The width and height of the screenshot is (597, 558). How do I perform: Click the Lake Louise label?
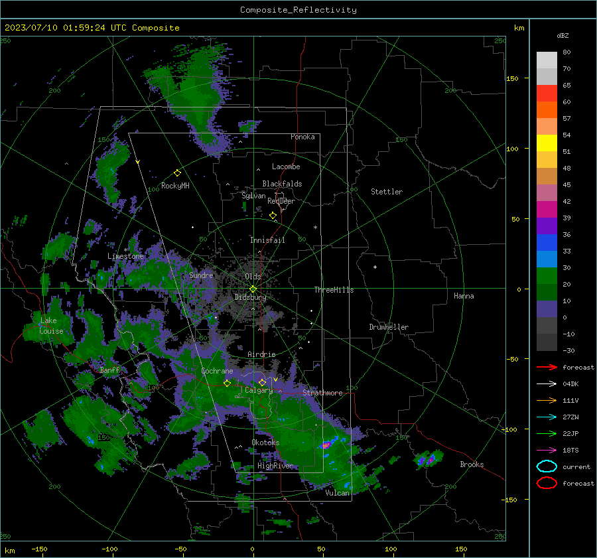point(51,326)
